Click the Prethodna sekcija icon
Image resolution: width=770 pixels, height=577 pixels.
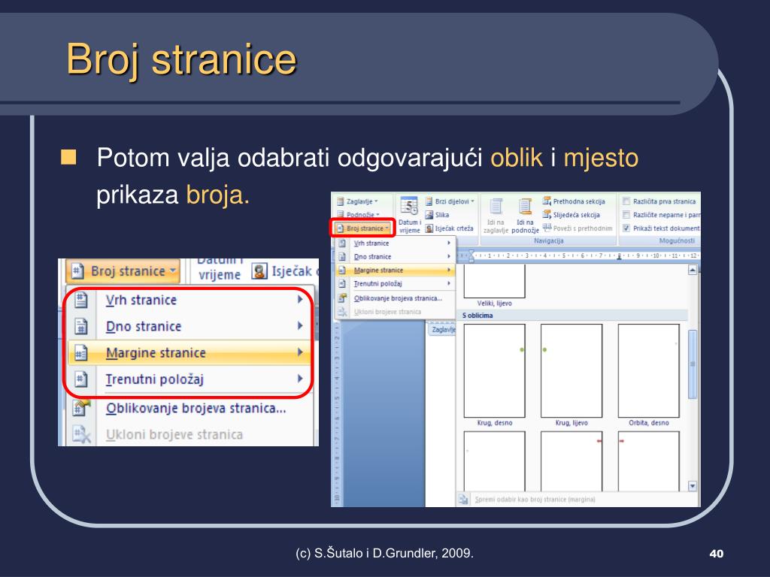(547, 201)
